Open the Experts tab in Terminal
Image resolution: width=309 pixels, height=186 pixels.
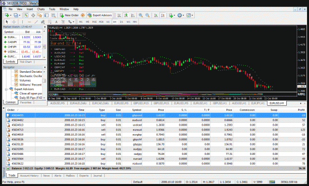[x=84, y=176]
